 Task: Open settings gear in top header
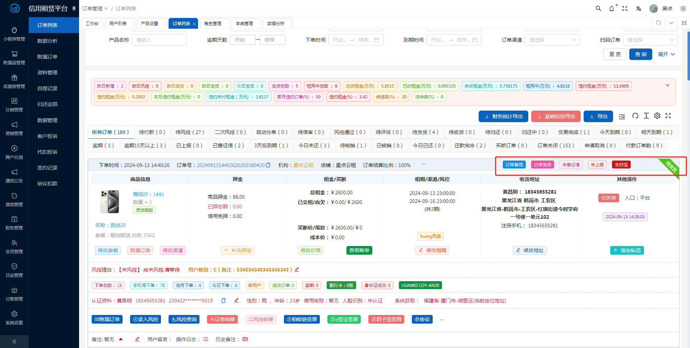(683, 8)
